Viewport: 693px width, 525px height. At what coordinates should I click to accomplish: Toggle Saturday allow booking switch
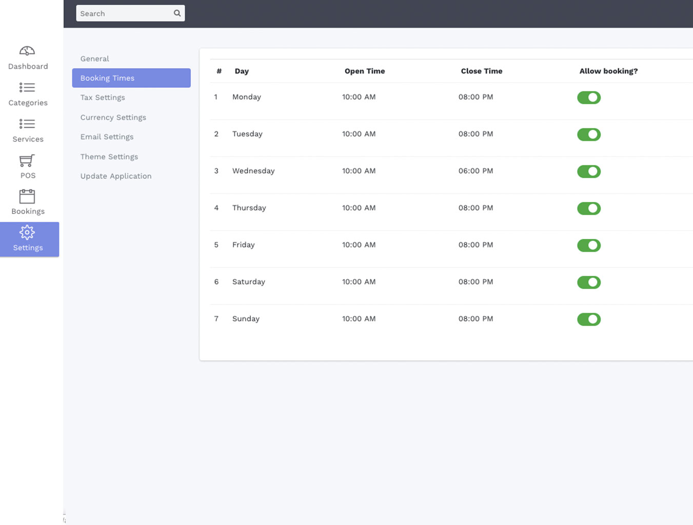(589, 282)
